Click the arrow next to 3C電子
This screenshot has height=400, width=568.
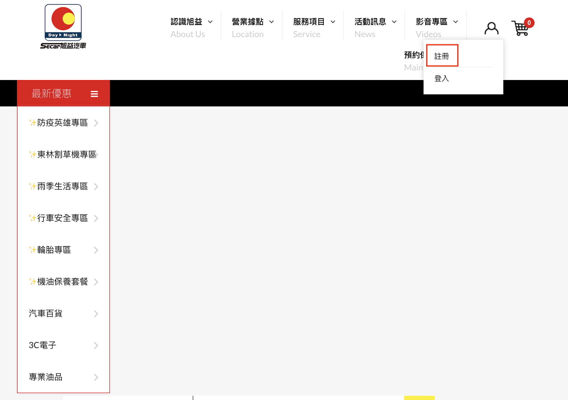tap(96, 345)
